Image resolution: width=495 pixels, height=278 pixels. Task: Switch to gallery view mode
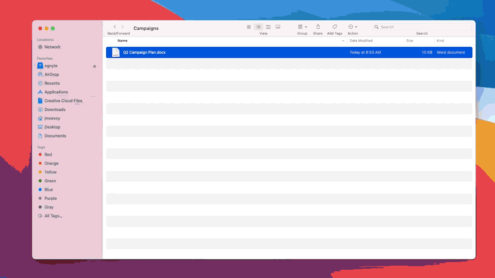278,27
